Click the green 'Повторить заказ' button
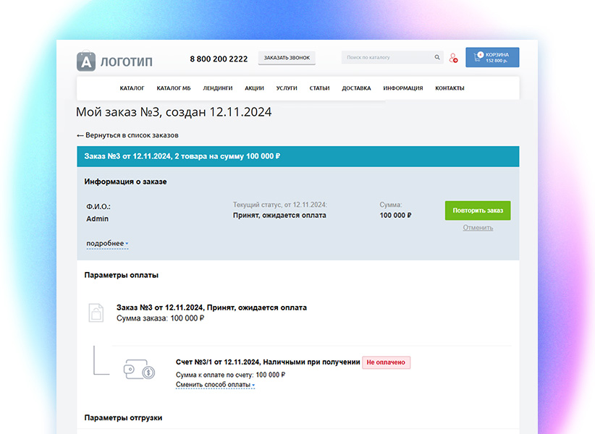Screen dimensions: 595x434 (477, 210)
